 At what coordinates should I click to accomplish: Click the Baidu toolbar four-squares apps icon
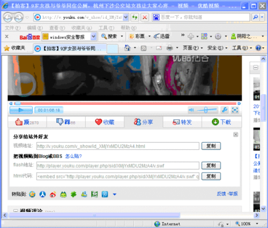click(x=204, y=36)
